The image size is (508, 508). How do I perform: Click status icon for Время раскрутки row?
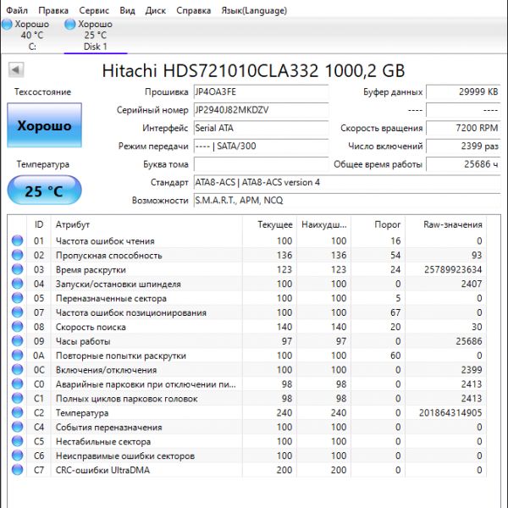[x=17, y=269]
